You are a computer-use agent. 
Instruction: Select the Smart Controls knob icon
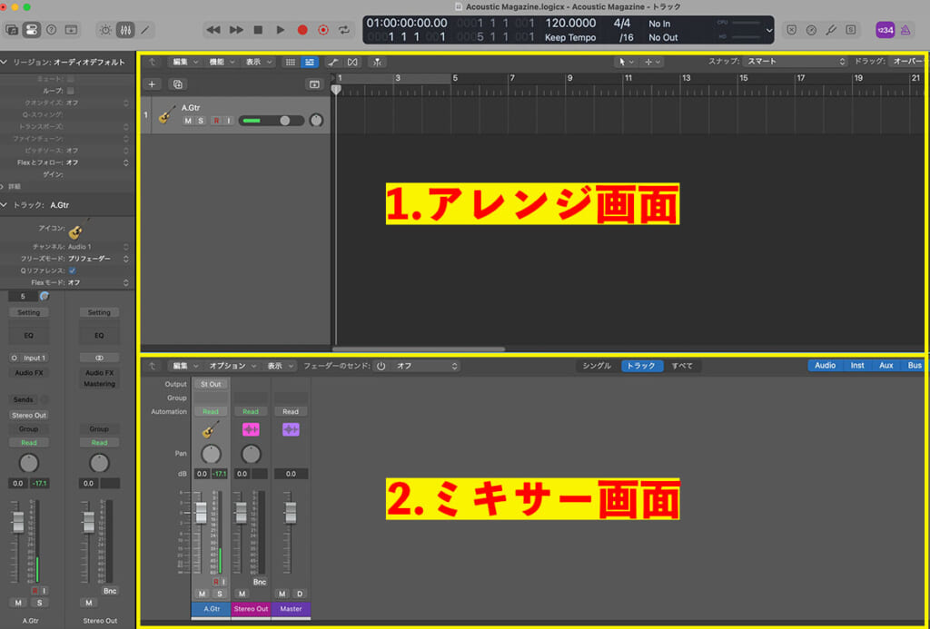click(x=105, y=28)
